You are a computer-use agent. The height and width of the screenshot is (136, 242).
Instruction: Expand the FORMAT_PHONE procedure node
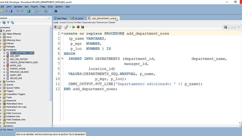[4, 69]
